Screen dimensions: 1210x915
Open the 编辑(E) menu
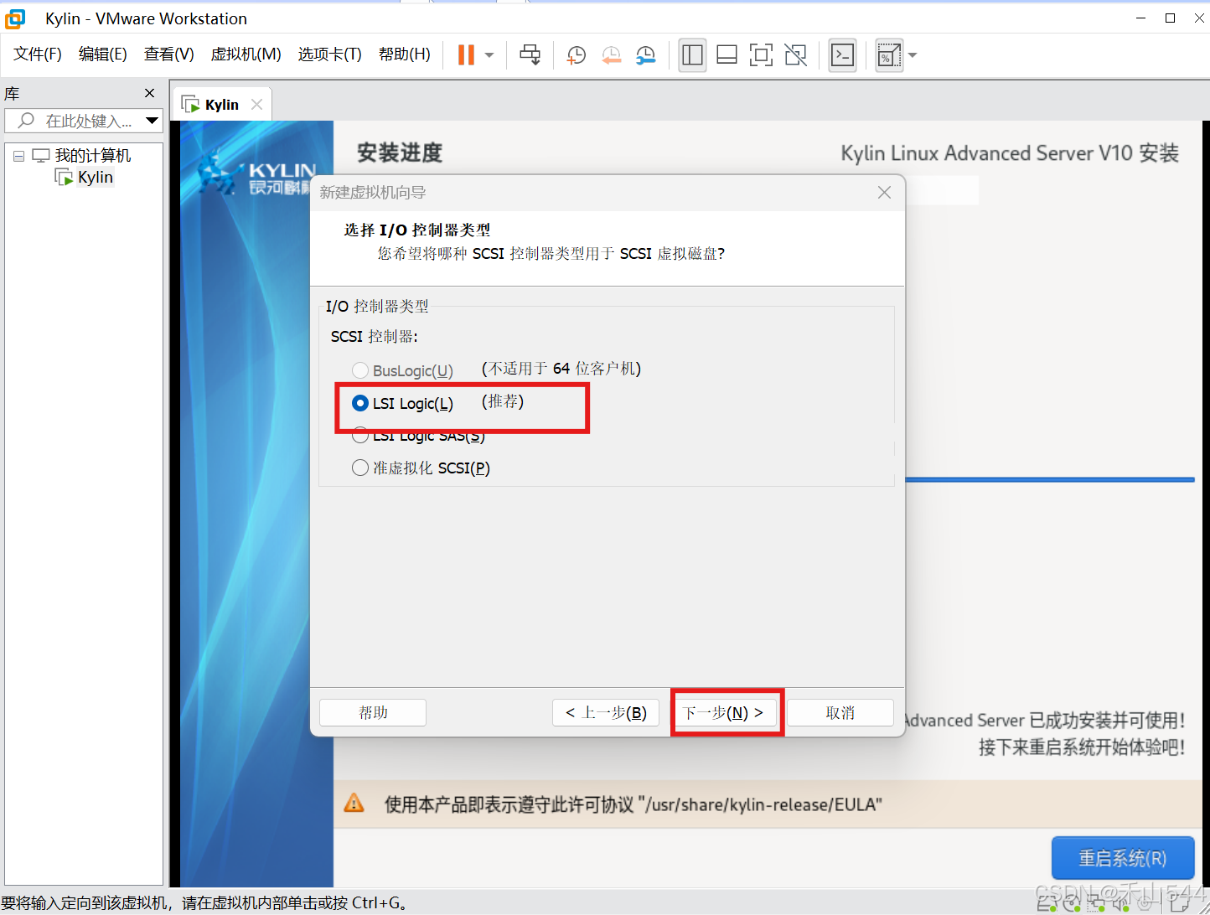(x=103, y=54)
